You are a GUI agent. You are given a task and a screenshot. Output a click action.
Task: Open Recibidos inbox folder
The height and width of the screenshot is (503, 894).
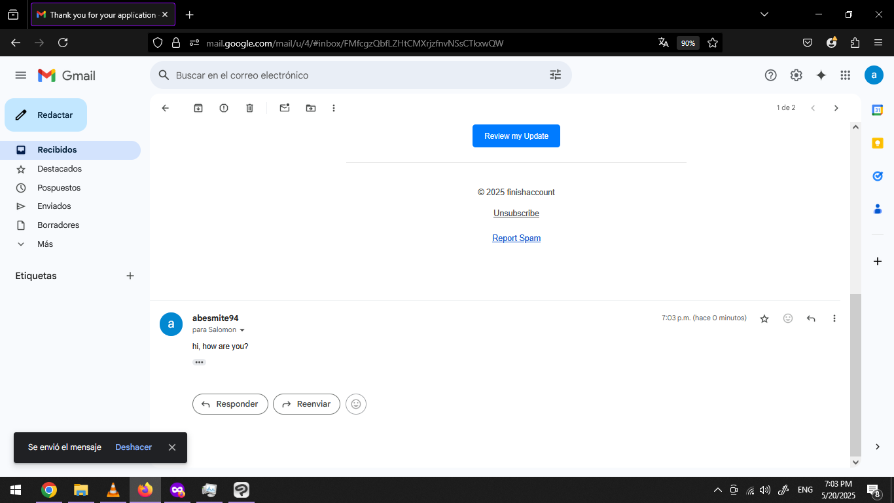[70, 150]
